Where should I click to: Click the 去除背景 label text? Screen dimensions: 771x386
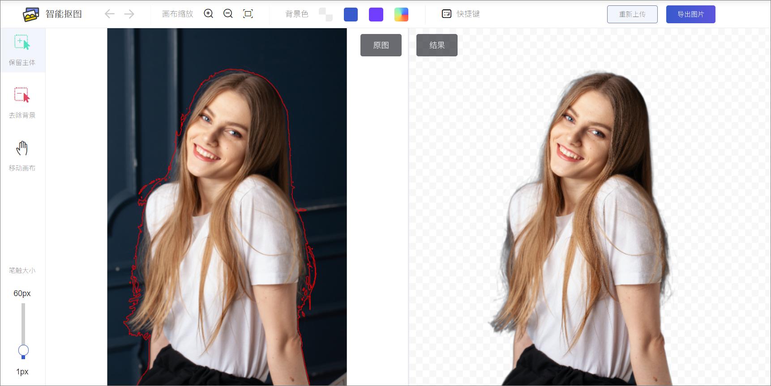(x=22, y=115)
